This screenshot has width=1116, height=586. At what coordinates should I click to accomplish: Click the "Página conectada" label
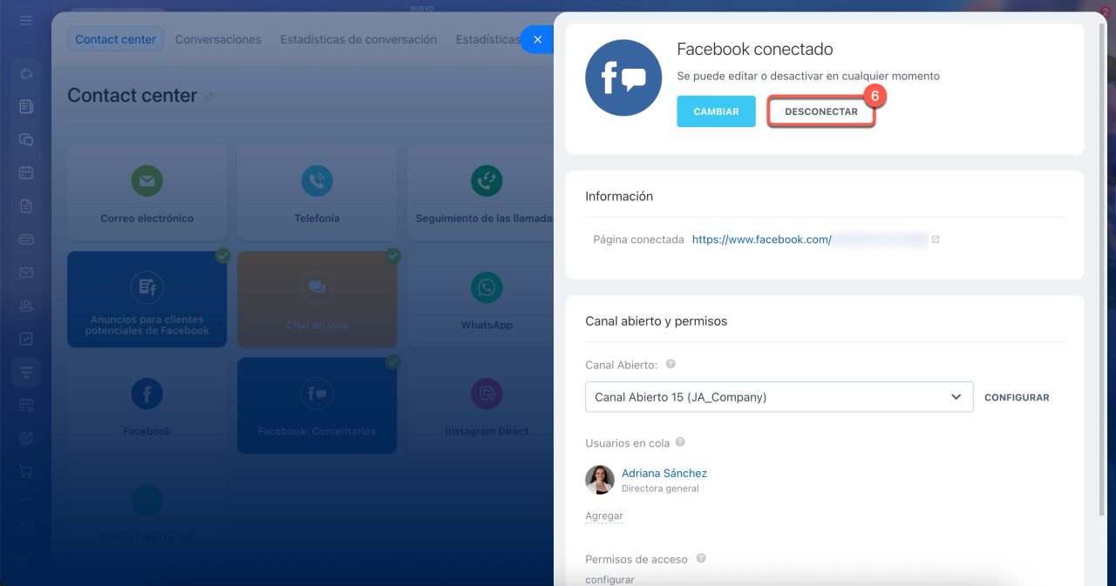coord(639,239)
